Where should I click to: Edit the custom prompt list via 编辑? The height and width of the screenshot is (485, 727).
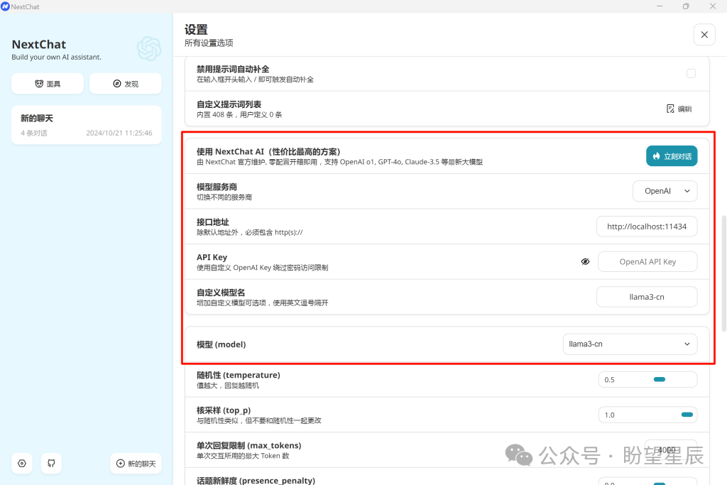[679, 109]
